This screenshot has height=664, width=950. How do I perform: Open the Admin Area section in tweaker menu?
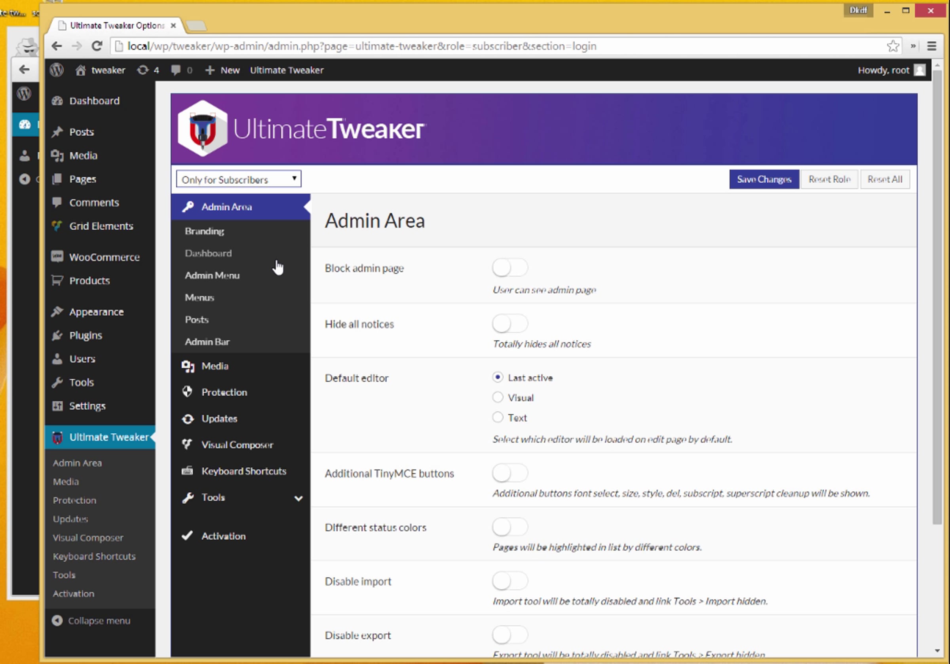click(240, 207)
